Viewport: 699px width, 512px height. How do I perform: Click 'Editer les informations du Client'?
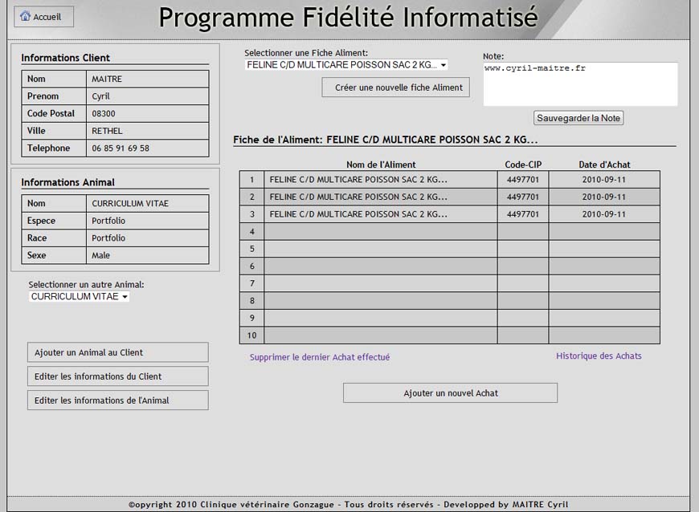[117, 376]
